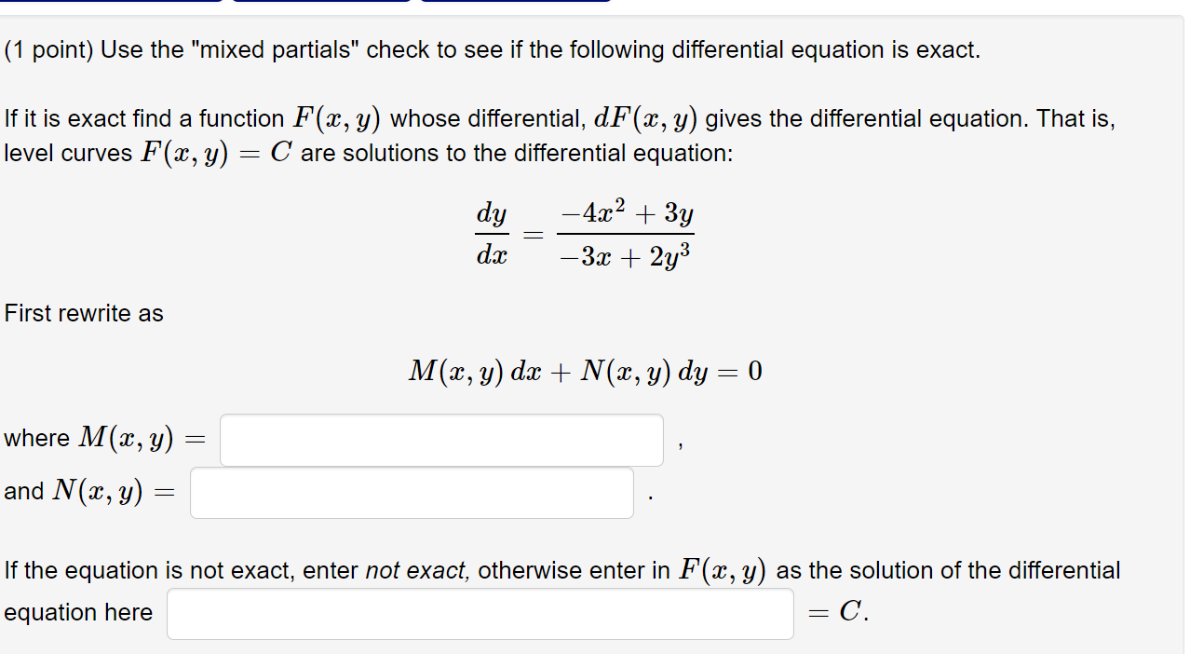Focus the bottom equation answer field
This screenshot has height=654, width=1190.
pyautogui.click(x=480, y=613)
